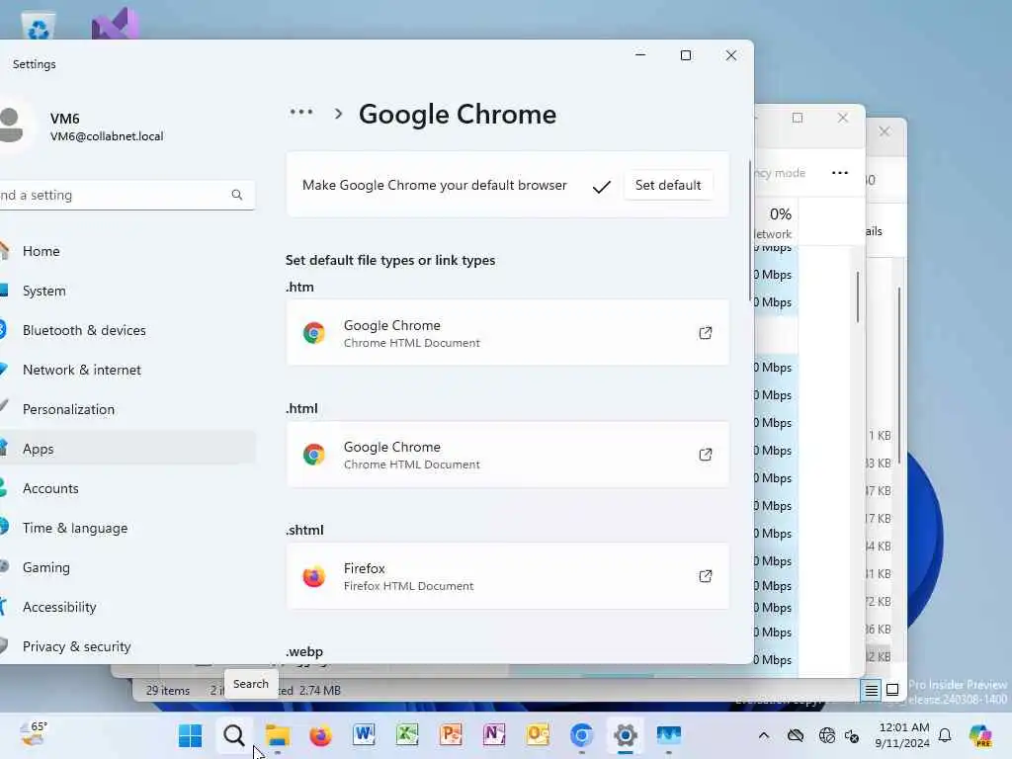Open Excel from the taskbar
Screen dimensions: 1012x759
point(408,735)
